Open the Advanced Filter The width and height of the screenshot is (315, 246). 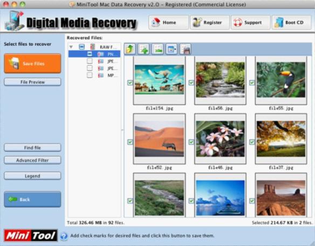click(32, 160)
